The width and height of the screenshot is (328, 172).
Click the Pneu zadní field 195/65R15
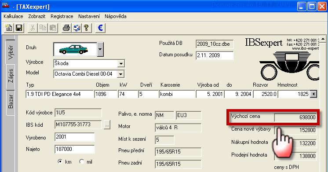click(x=178, y=164)
